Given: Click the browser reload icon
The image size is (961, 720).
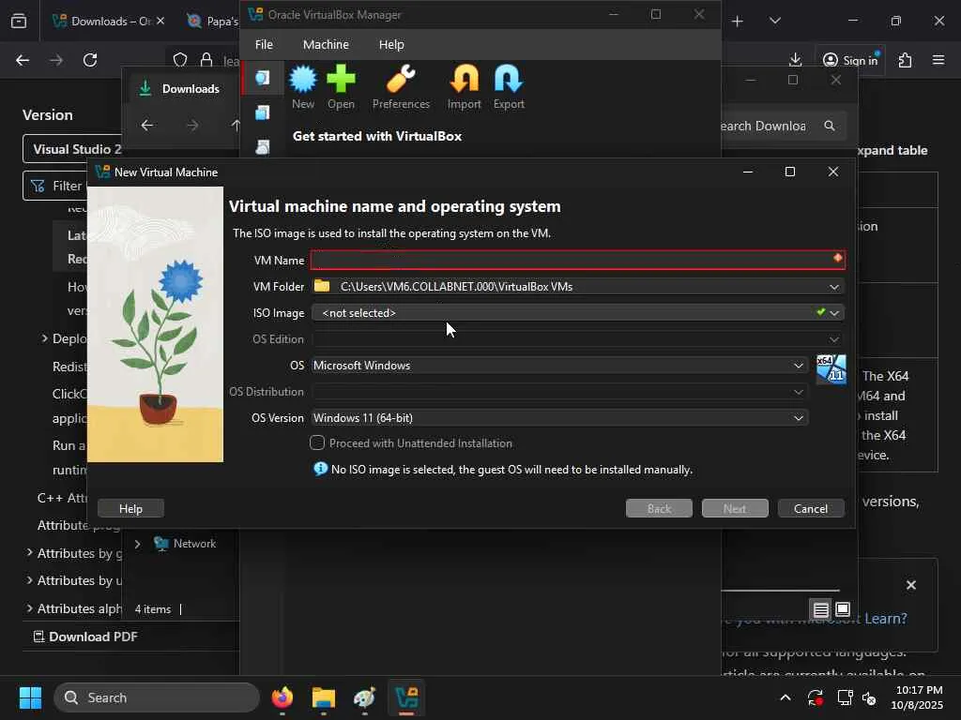Looking at the screenshot, I should coord(90,60).
